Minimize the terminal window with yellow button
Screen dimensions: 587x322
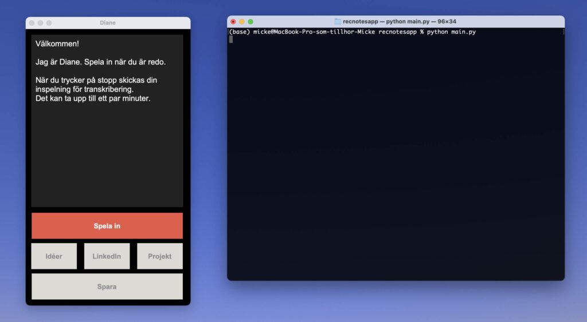(242, 22)
